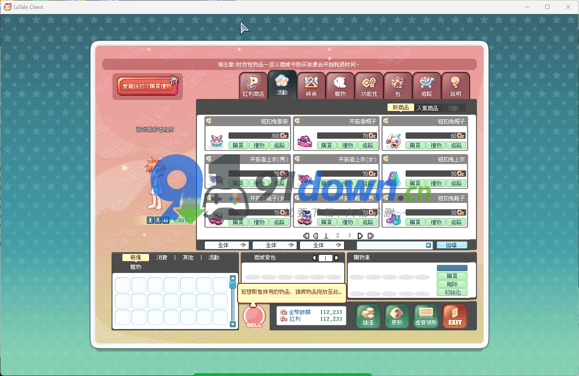Go to the next shop page
The height and width of the screenshot is (376, 579).
point(360,236)
